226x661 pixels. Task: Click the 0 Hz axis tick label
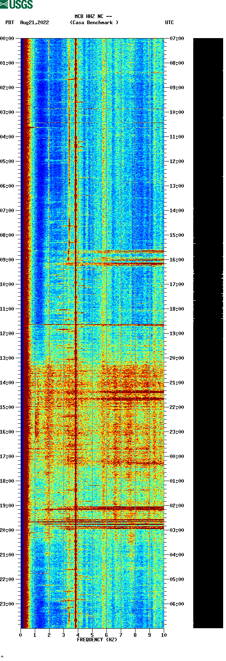pyautogui.click(x=20, y=635)
